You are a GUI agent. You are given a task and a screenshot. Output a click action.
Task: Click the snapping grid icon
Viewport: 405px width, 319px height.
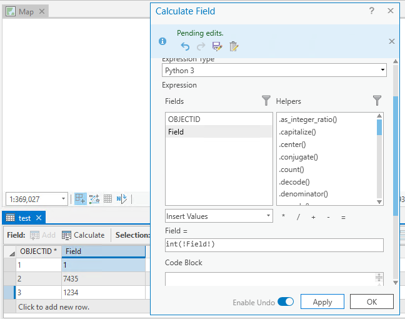[107, 199]
